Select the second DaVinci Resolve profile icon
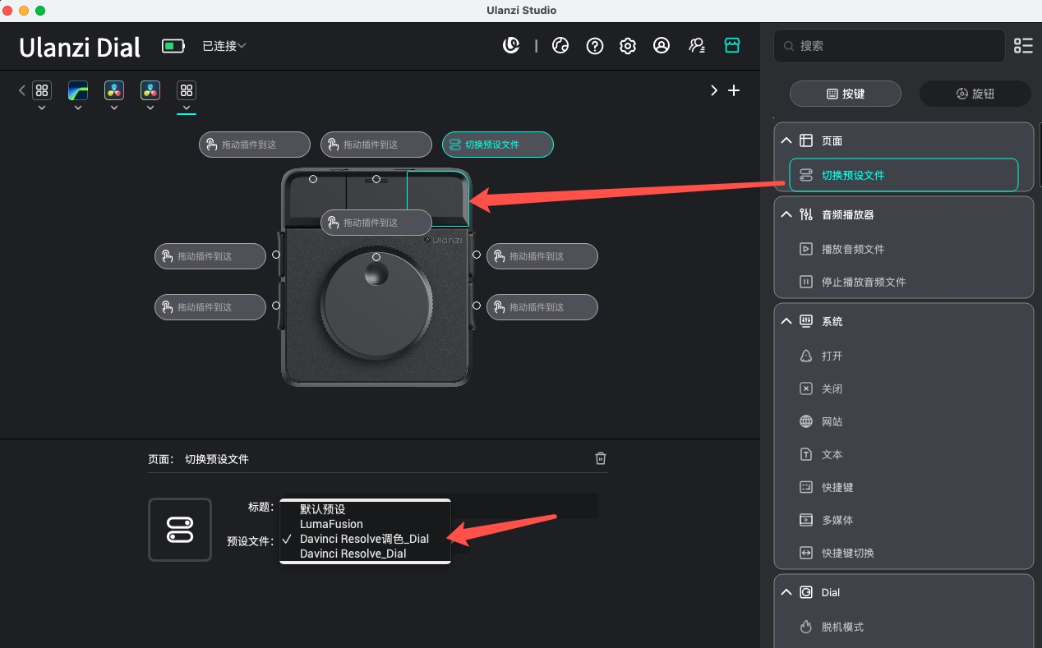Image resolution: width=1042 pixels, height=648 pixels. (150, 90)
